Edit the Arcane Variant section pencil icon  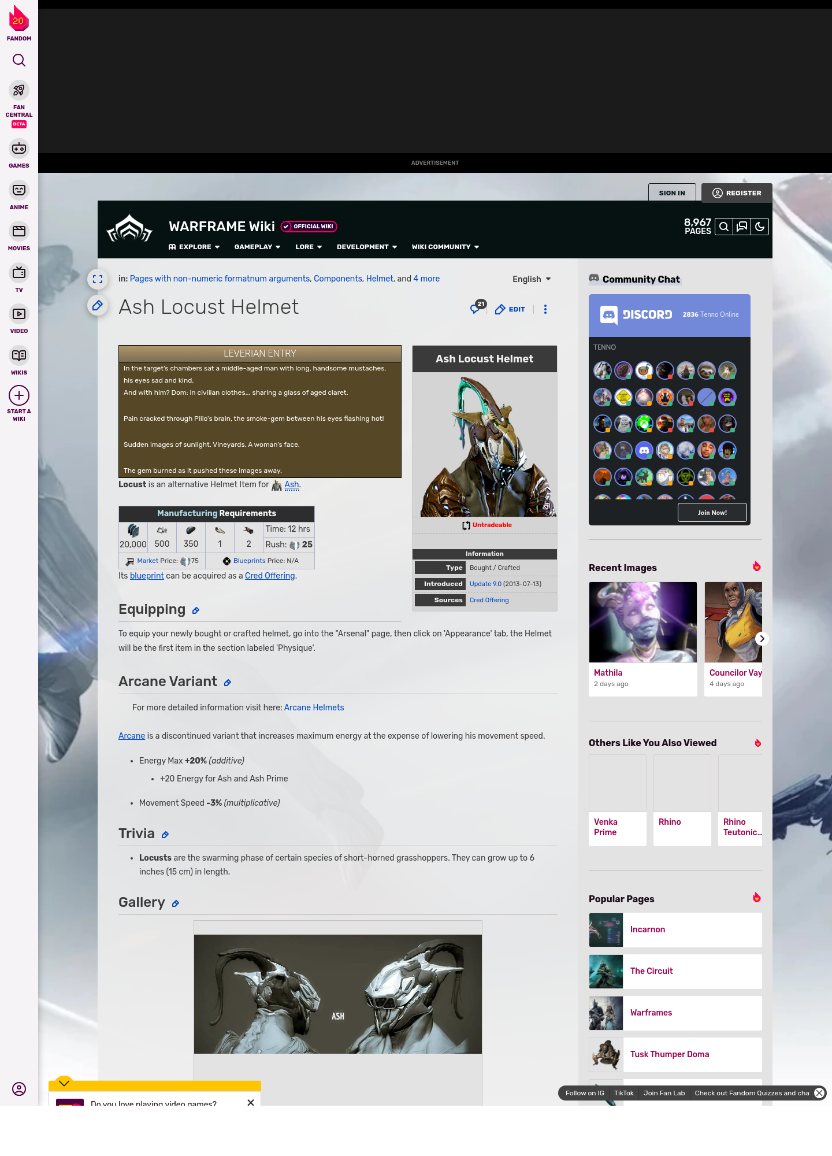228,683
